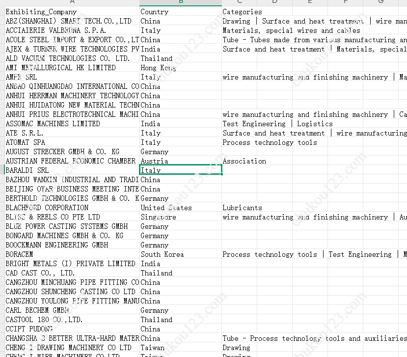Select the Singapore country cell
The image size is (407, 357).
tap(181, 217)
